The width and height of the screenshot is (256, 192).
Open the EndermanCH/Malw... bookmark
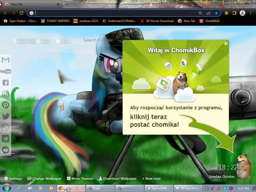click(119, 21)
